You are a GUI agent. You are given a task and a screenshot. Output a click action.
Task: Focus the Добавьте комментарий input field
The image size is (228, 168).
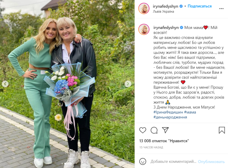point(173,162)
